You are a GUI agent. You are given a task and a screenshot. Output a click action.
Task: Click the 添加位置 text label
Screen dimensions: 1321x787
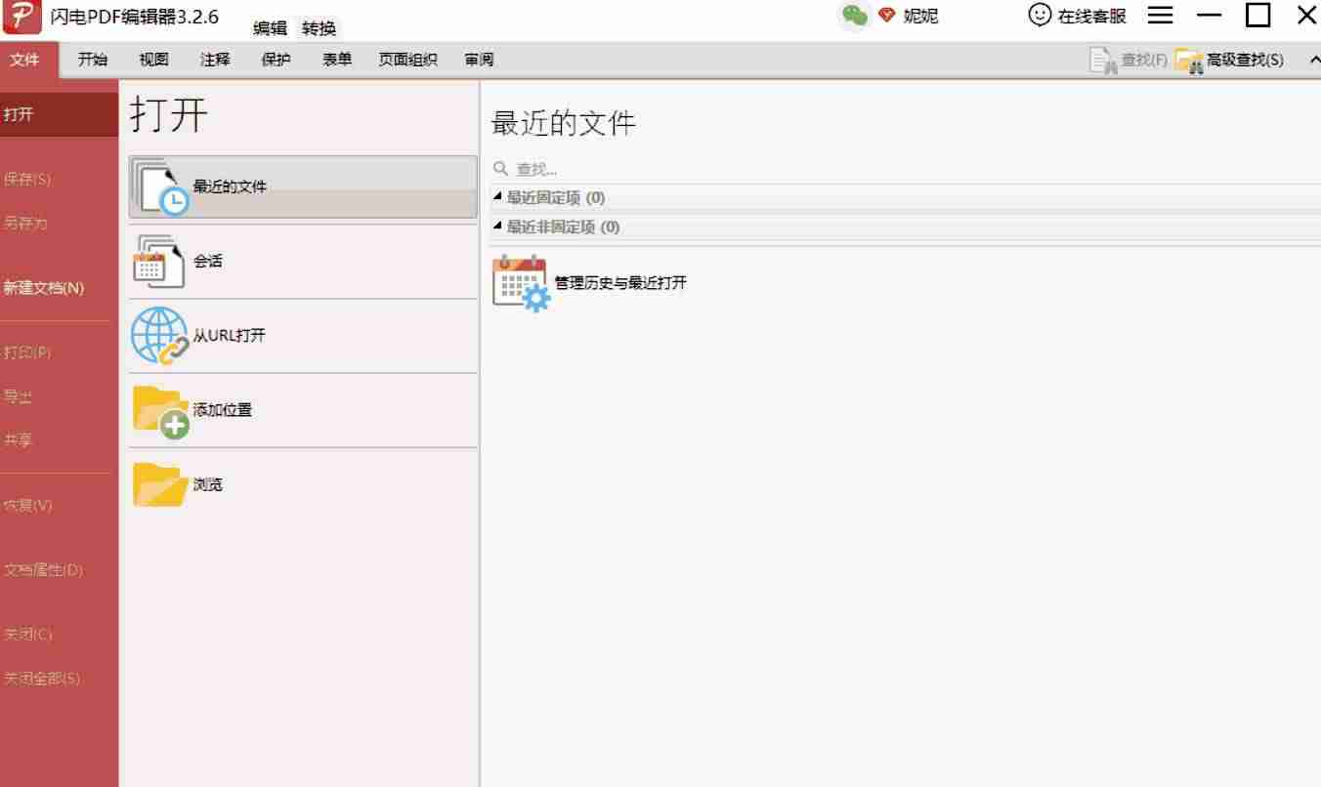(222, 410)
